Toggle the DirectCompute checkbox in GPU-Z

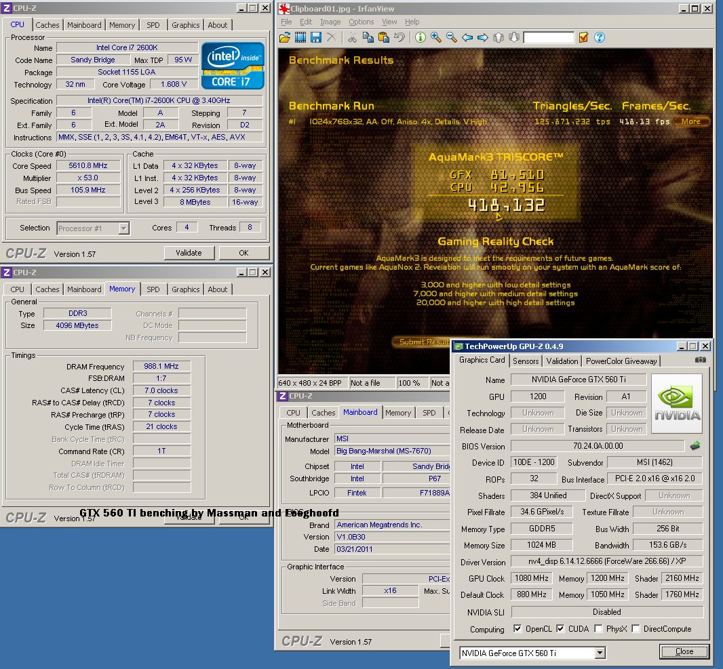click(636, 628)
